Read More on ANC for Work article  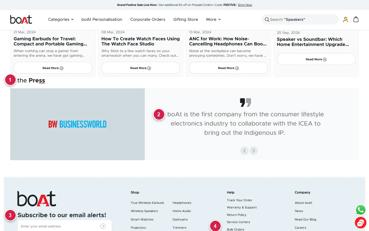tap(228, 68)
